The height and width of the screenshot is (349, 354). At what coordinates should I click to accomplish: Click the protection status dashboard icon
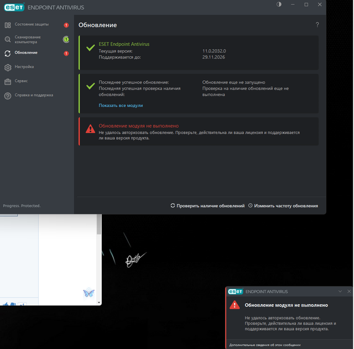click(8, 25)
